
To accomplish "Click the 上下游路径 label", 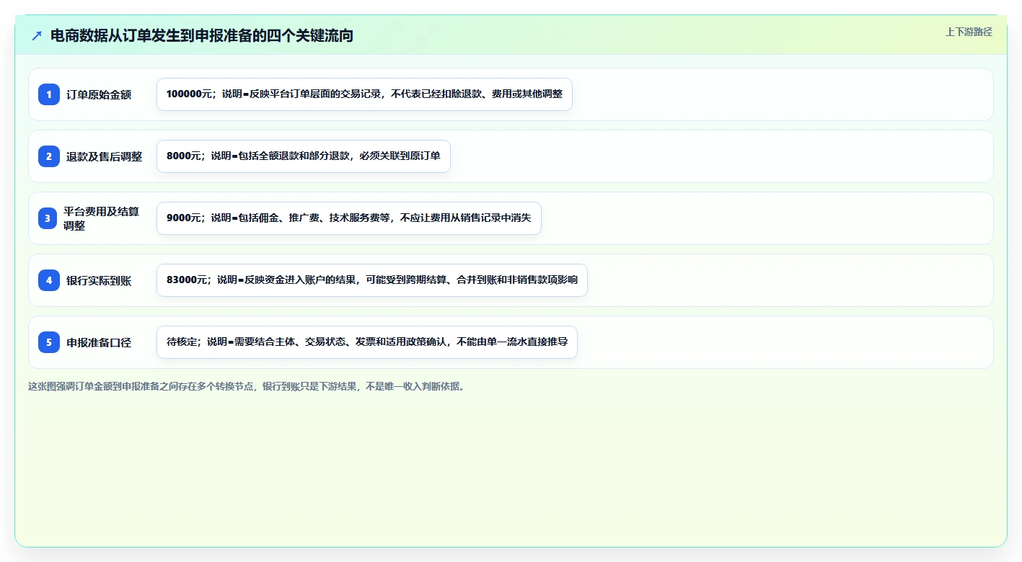I will point(969,32).
